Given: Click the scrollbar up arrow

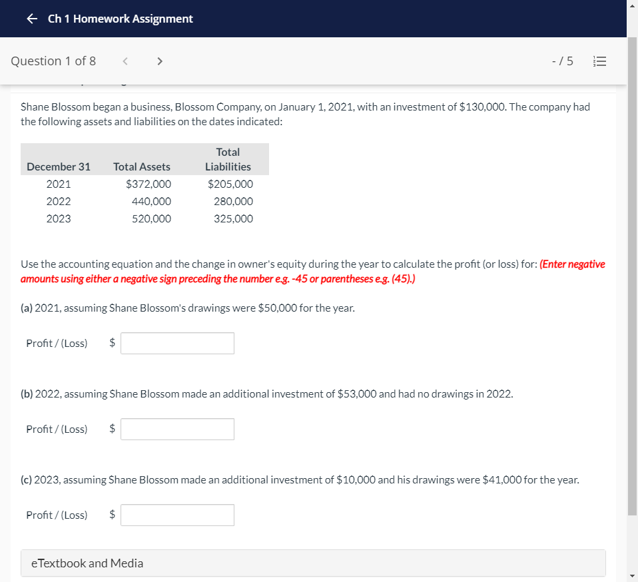Looking at the screenshot, I should coord(633,5).
